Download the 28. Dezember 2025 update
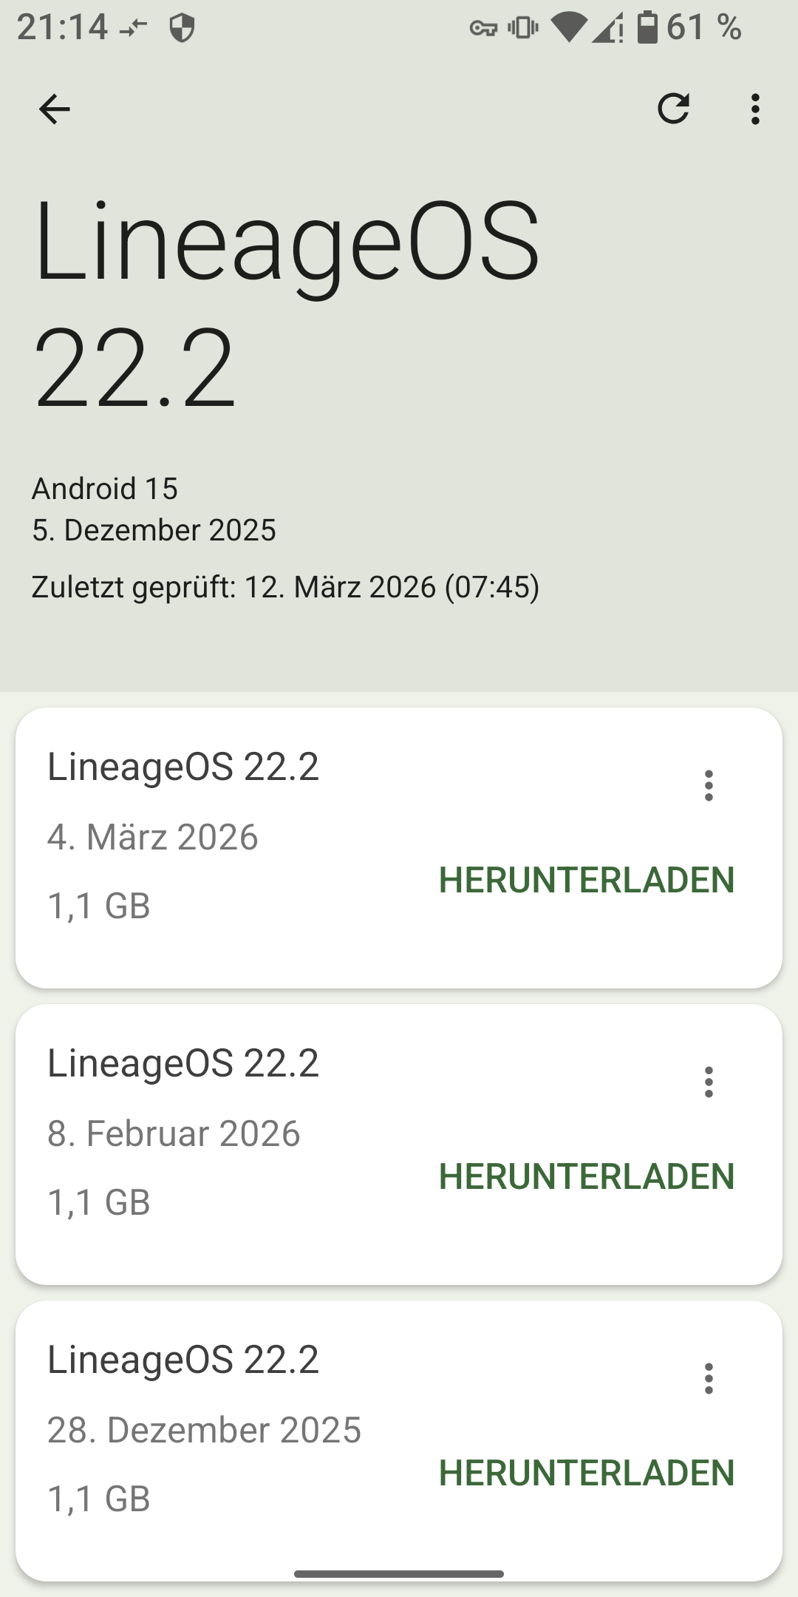The height and width of the screenshot is (1597, 798). pos(587,1473)
